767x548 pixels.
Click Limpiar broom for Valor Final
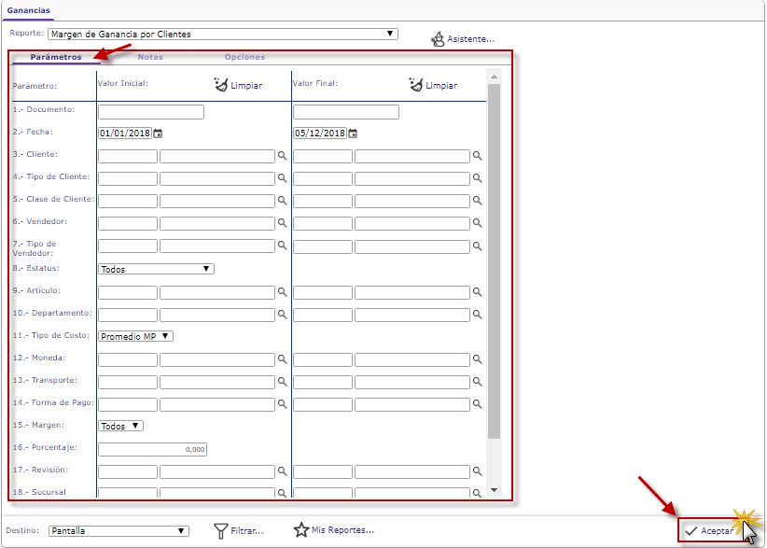[416, 84]
